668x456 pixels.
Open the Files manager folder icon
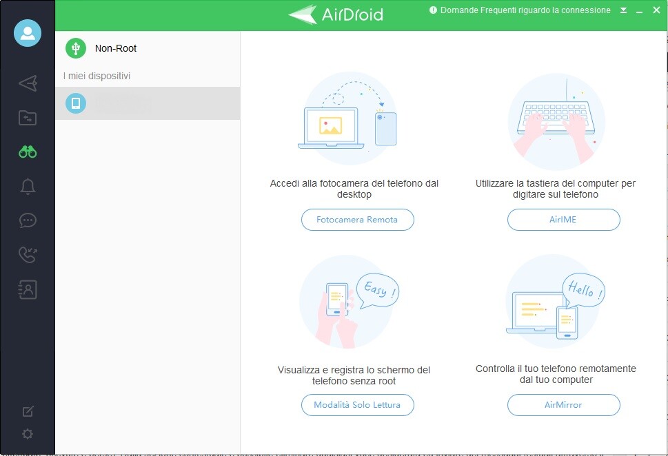click(27, 117)
